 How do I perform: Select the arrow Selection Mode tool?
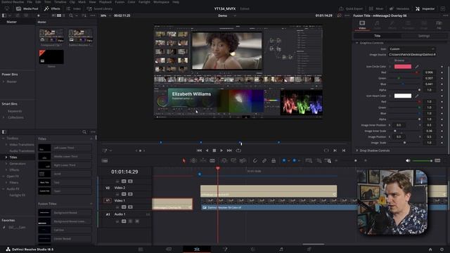(184, 161)
